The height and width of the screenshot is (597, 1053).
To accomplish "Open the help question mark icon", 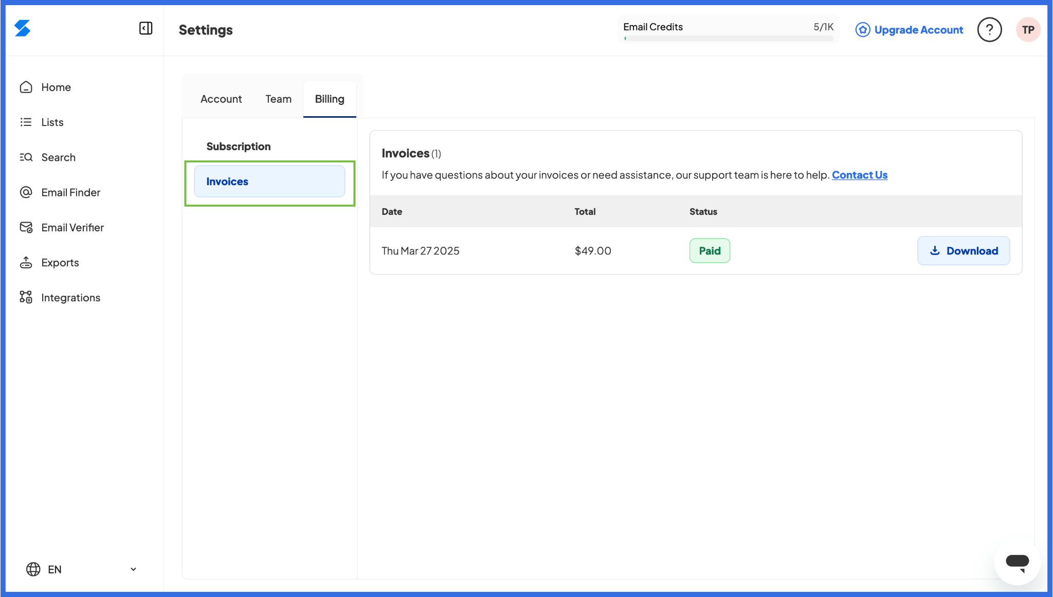I will click(989, 30).
